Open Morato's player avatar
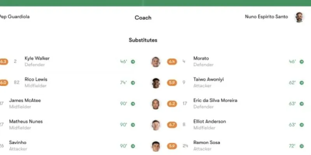Image resolution: width=311 pixels, height=155 pixels. click(x=156, y=62)
